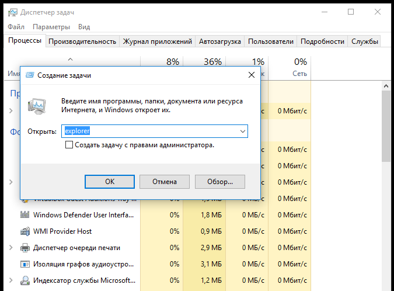Select the Индексатор службы Microsoft... row name
Screen dimensions: 394x291
[85, 280]
